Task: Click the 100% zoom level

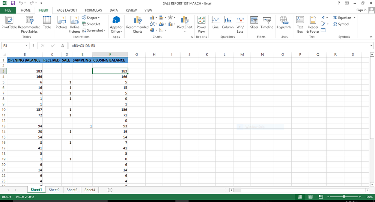Action: pos(369,197)
